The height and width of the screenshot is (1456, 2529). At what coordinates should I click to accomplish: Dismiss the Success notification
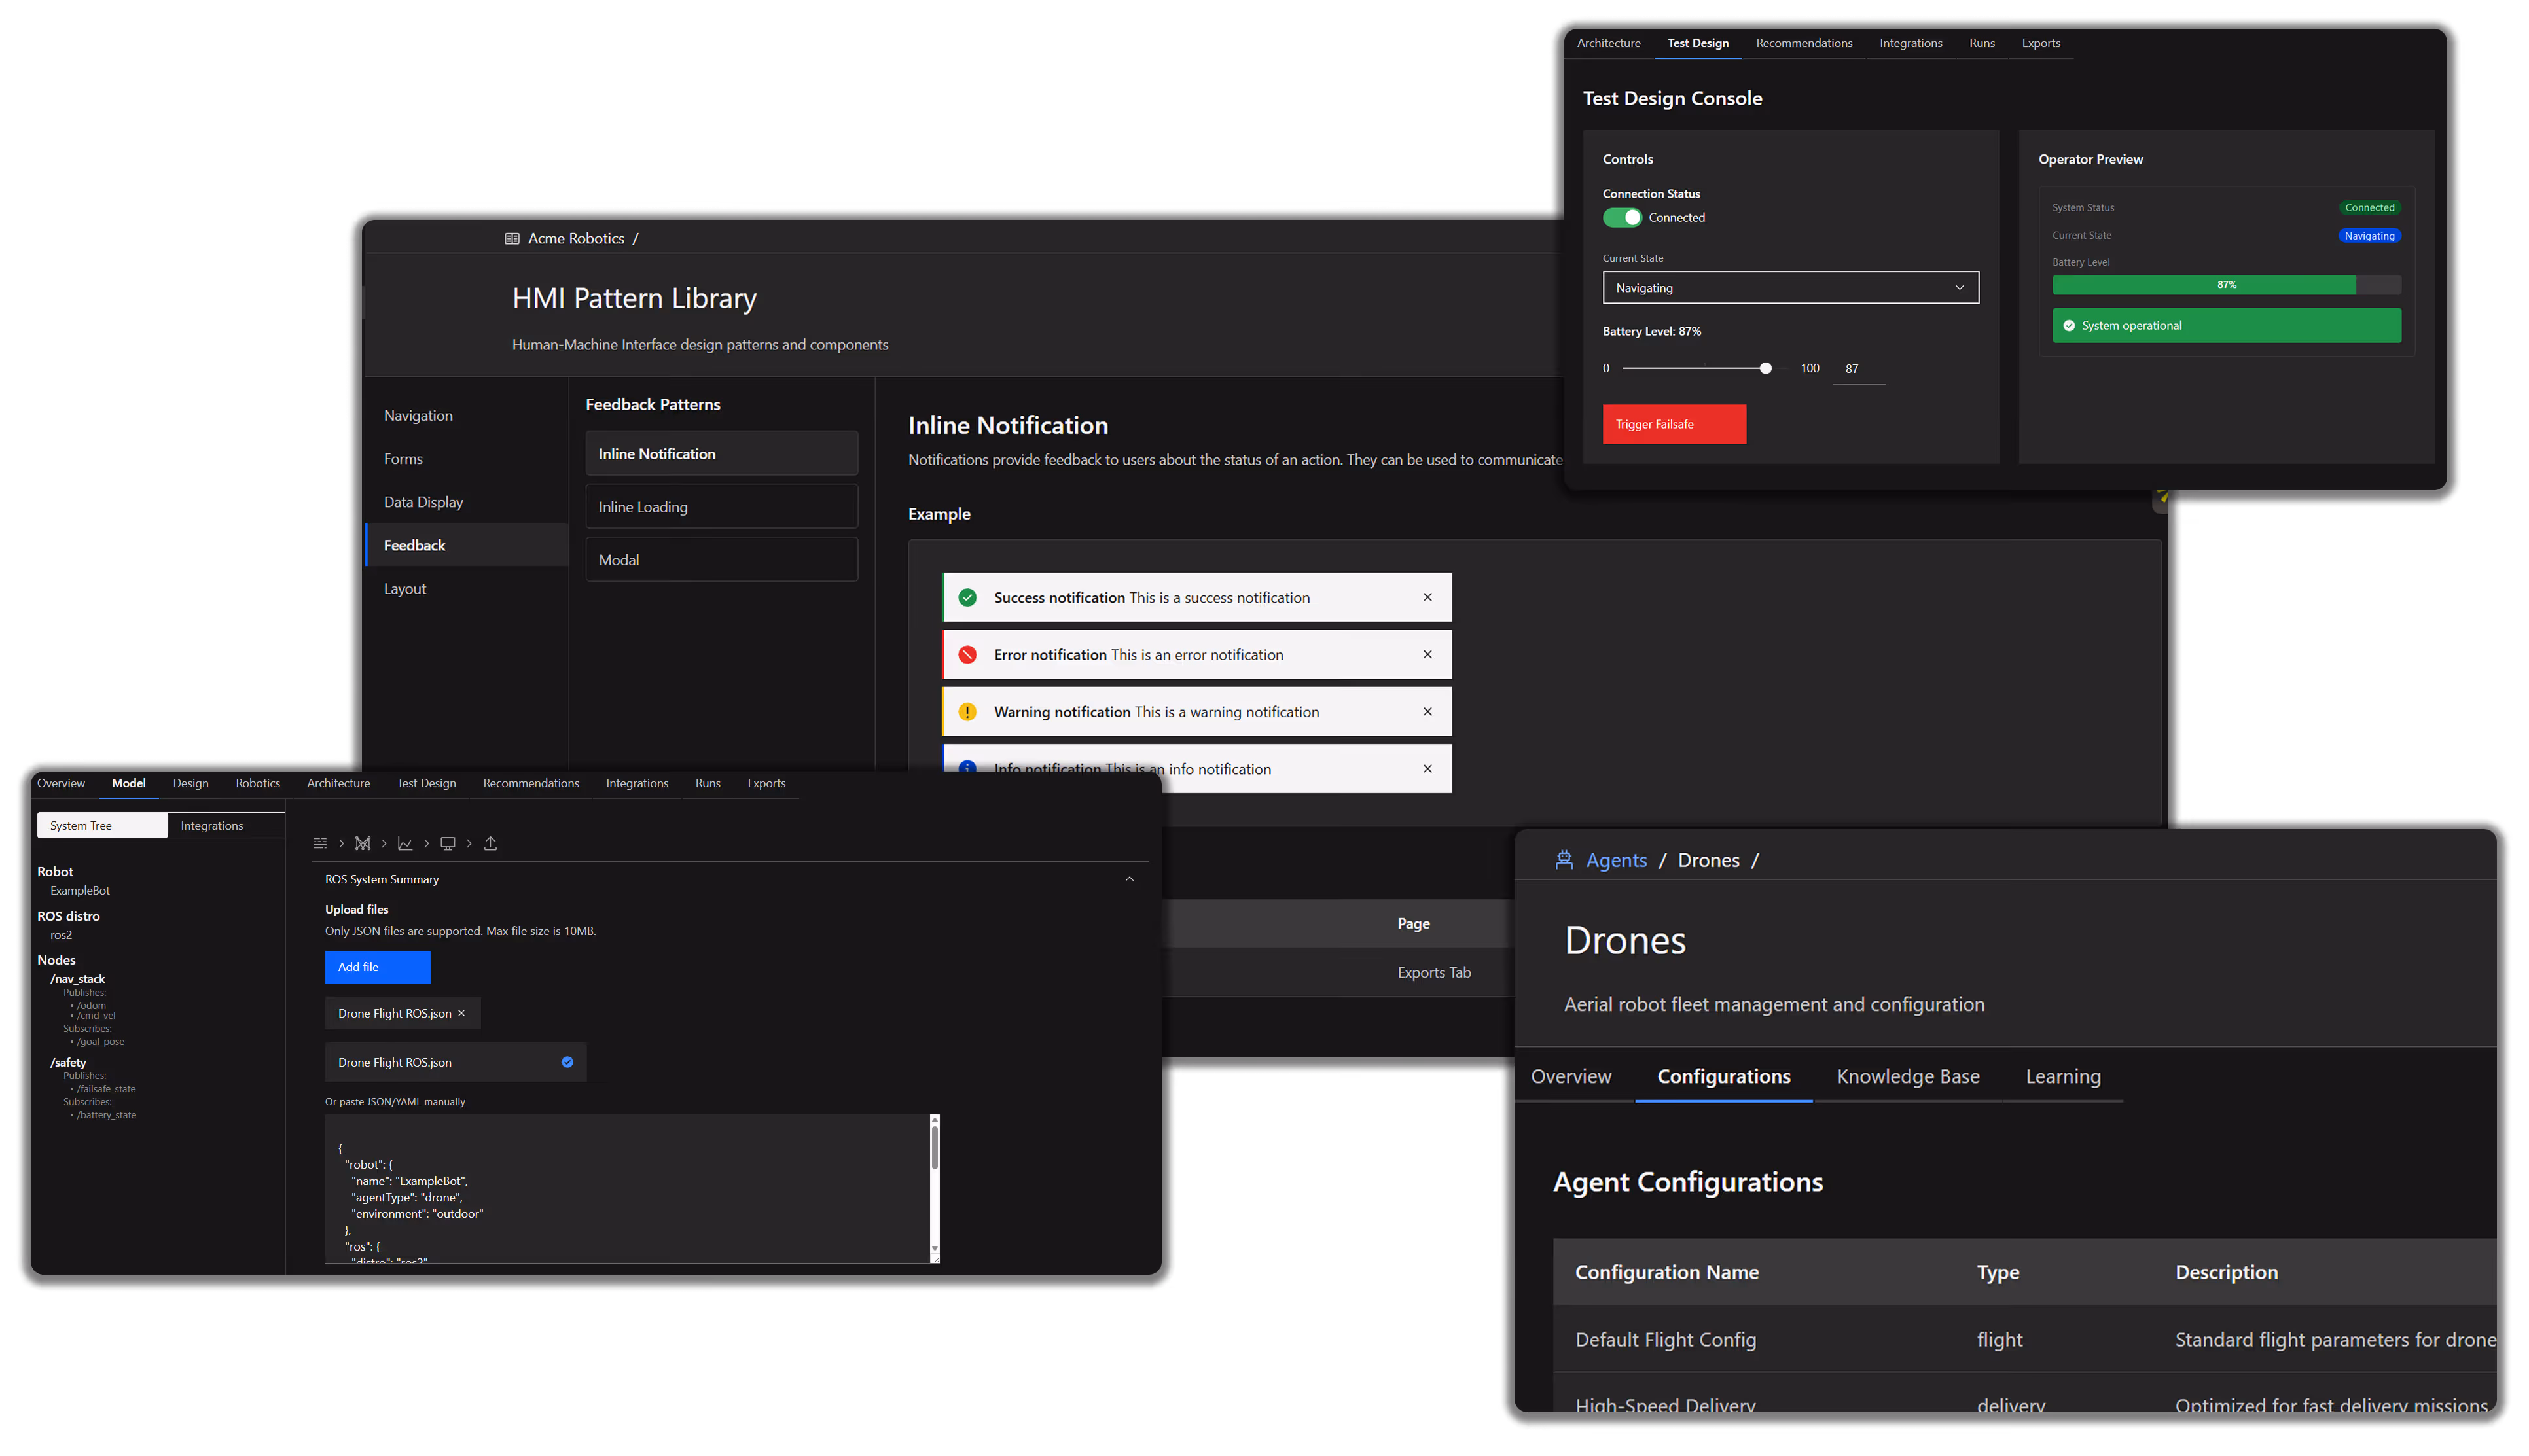pyautogui.click(x=1427, y=597)
